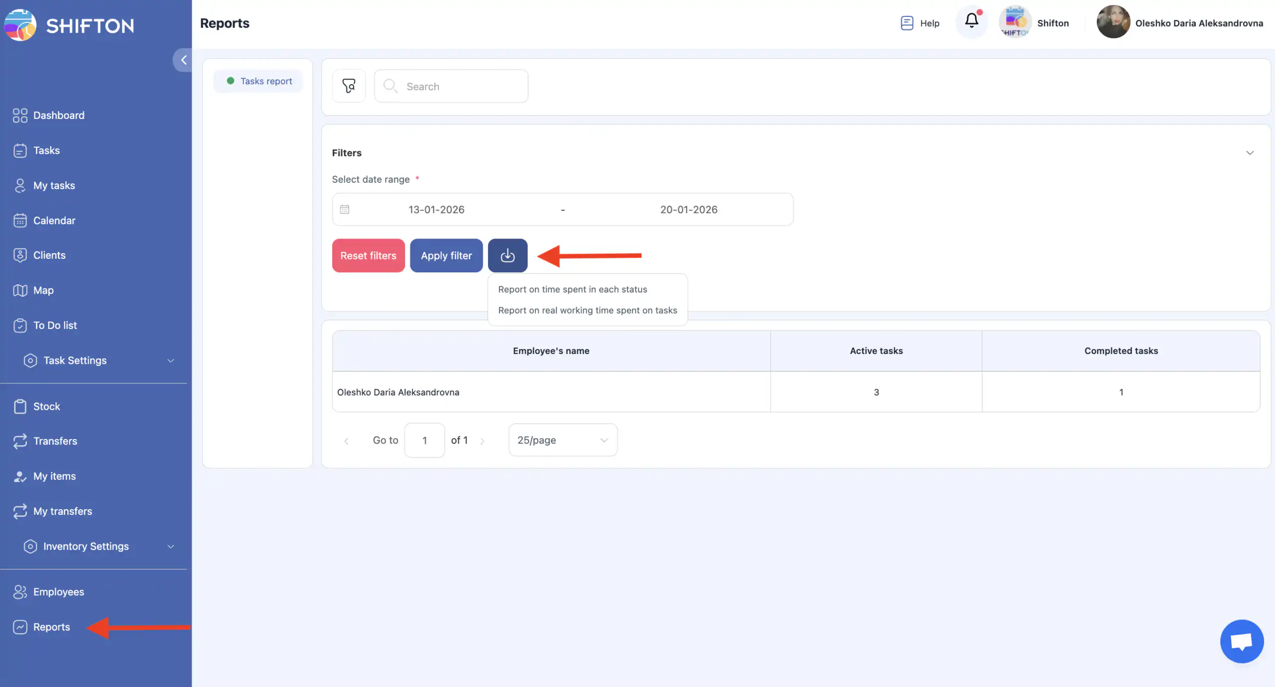Click the Apply filter button

pos(446,255)
